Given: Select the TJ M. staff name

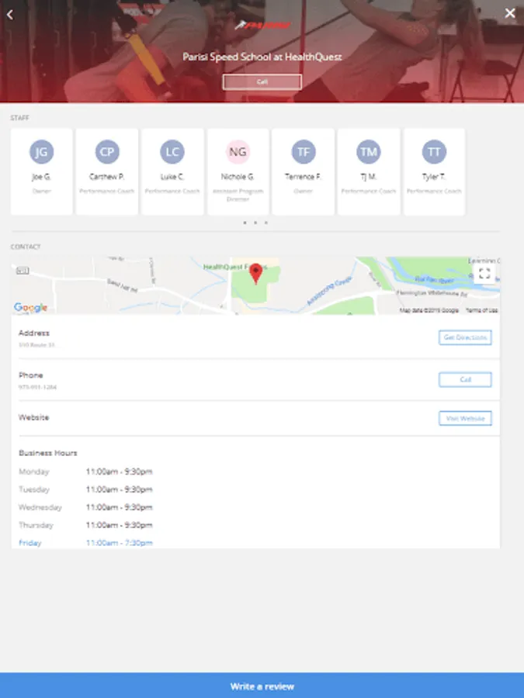Looking at the screenshot, I should pos(369,177).
